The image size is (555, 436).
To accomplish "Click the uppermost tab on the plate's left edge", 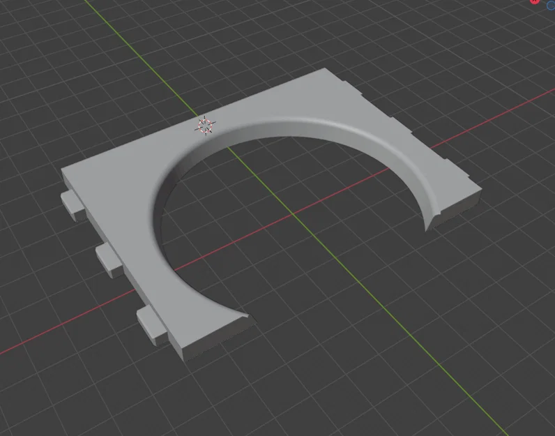I will pos(73,204).
